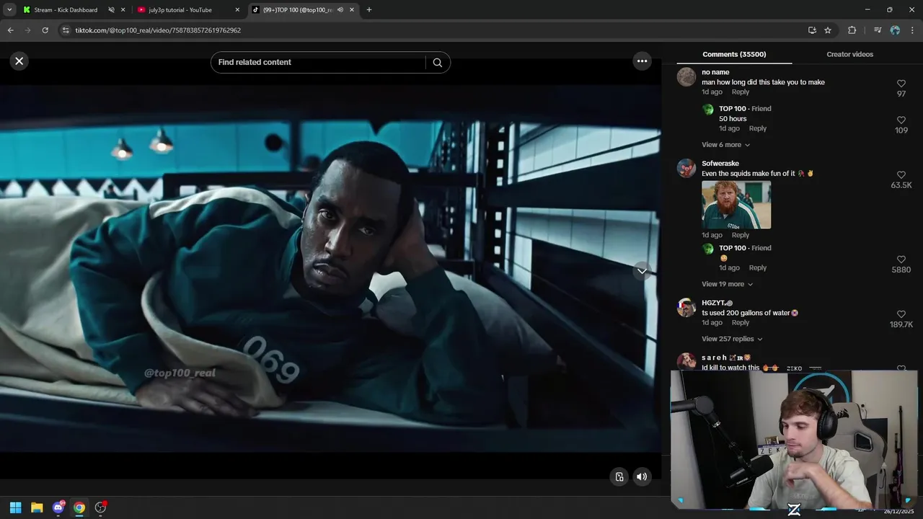Open File Explorer from the taskbar
This screenshot has height=519, width=923.
(37, 507)
